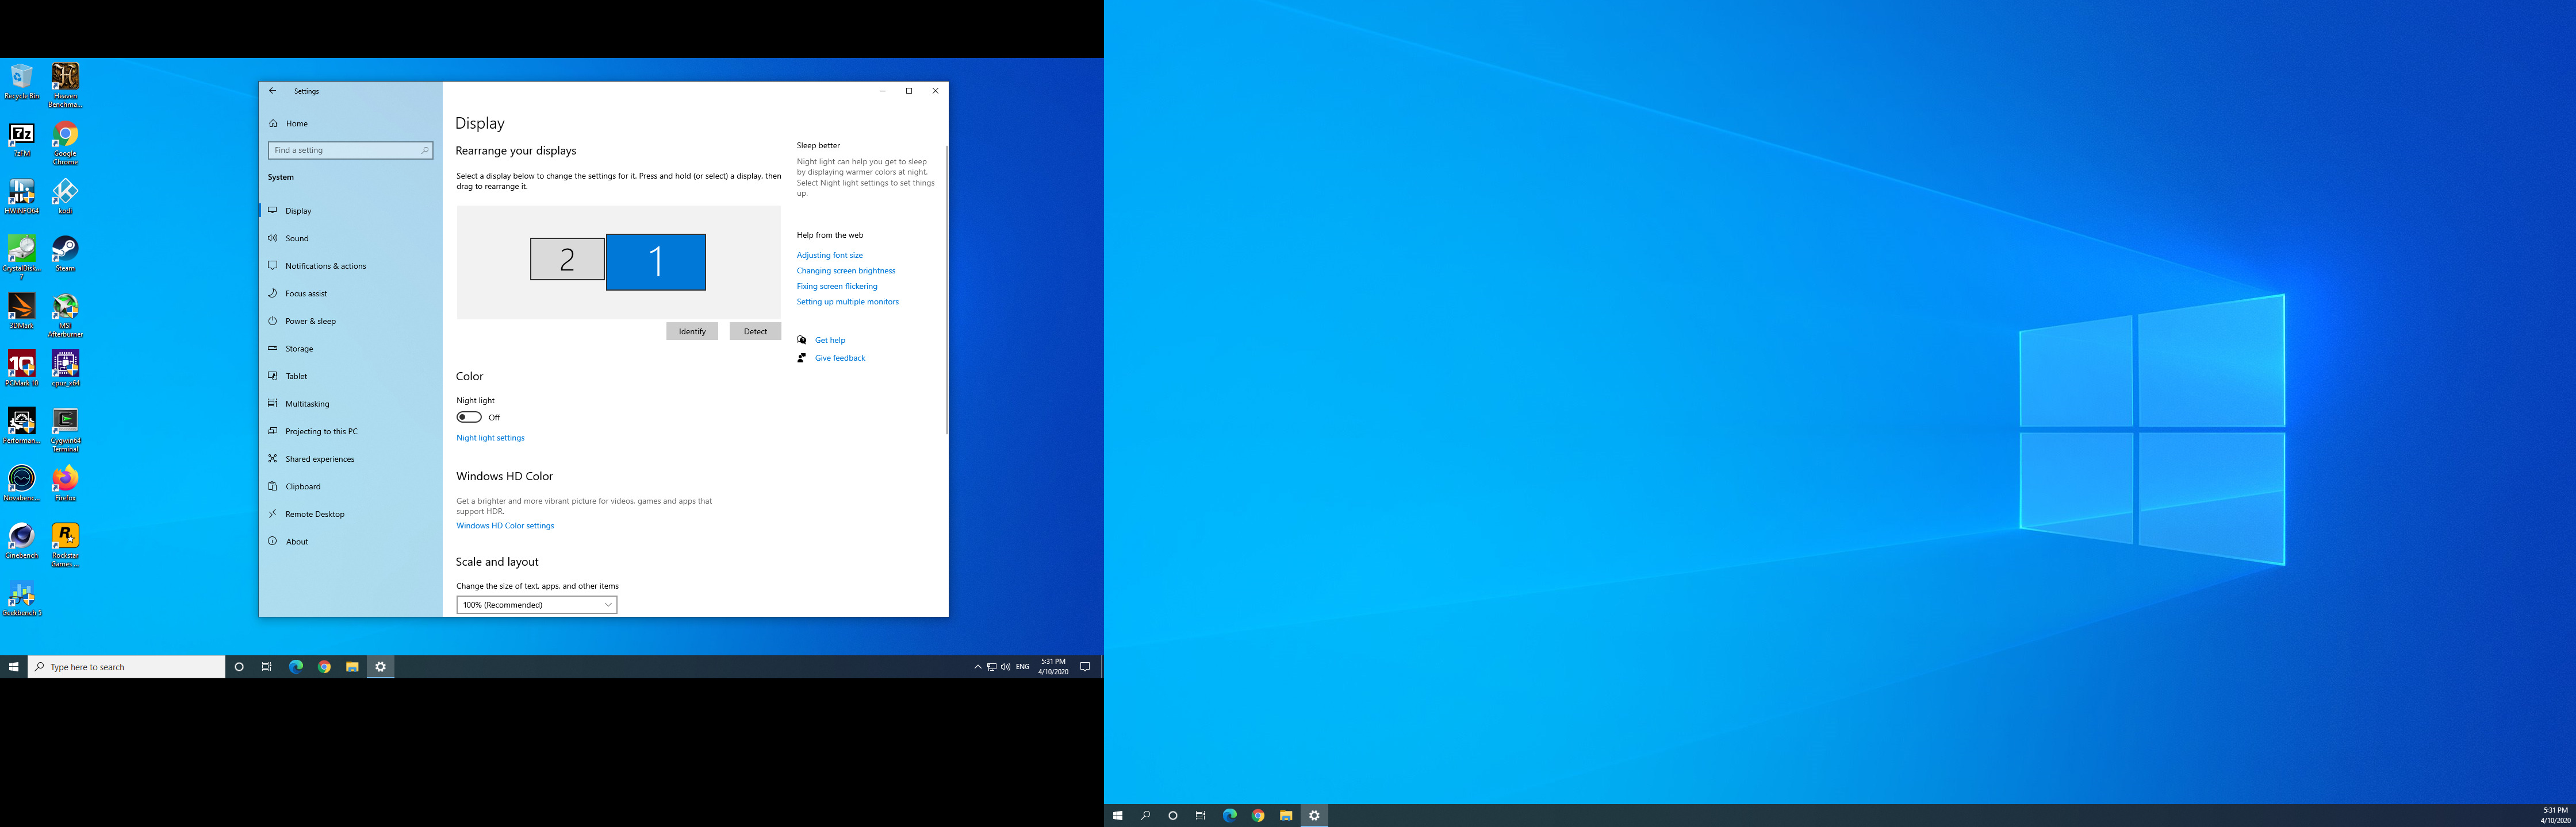The image size is (2576, 827).
Task: Click the magnifier search icon on second taskbar
Action: [1145, 816]
